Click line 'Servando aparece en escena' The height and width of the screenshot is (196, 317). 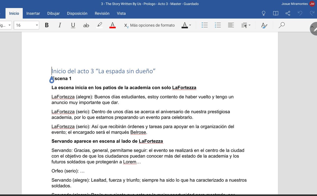(x=107, y=141)
